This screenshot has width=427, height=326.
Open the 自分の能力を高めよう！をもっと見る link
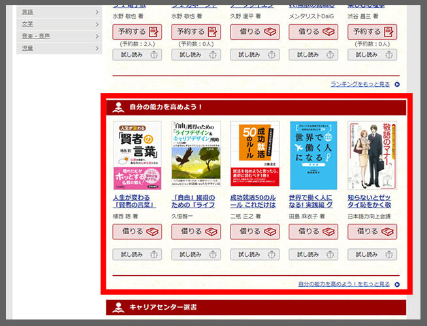(343, 284)
